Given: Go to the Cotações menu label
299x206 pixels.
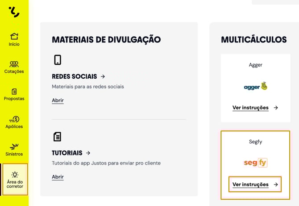Looking at the screenshot, I should click(x=14, y=71).
